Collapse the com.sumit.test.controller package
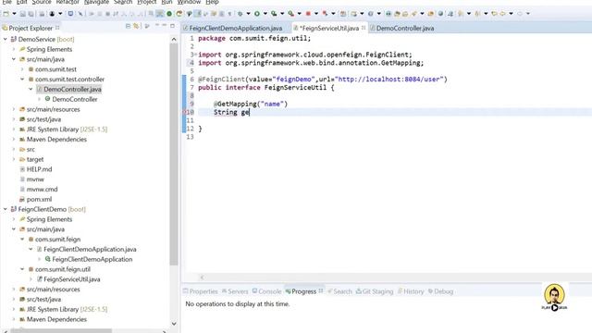This screenshot has width=592, height=333. [22, 79]
